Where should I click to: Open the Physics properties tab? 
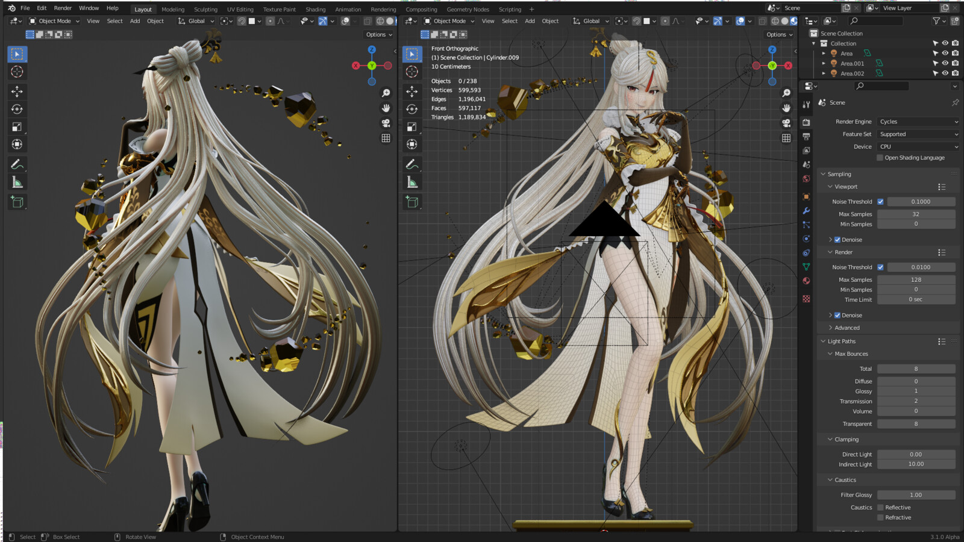(806, 238)
